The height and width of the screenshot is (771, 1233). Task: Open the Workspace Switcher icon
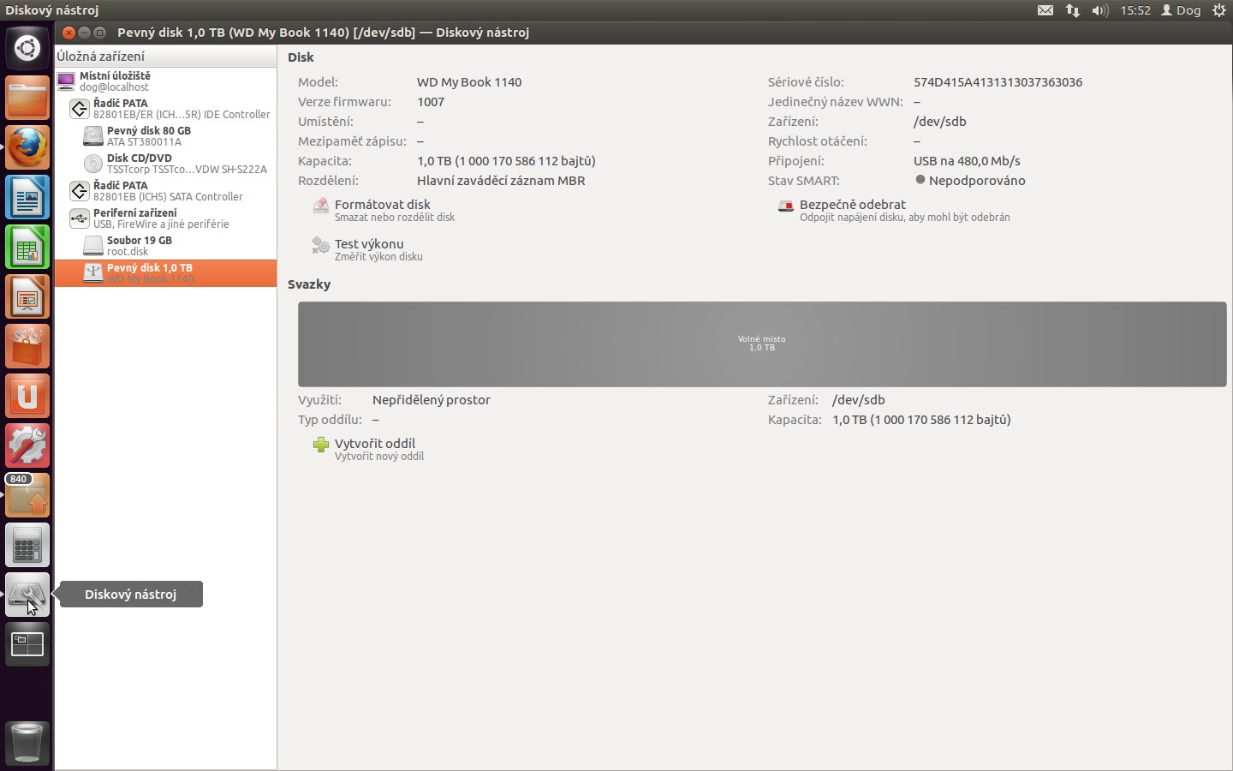point(27,644)
